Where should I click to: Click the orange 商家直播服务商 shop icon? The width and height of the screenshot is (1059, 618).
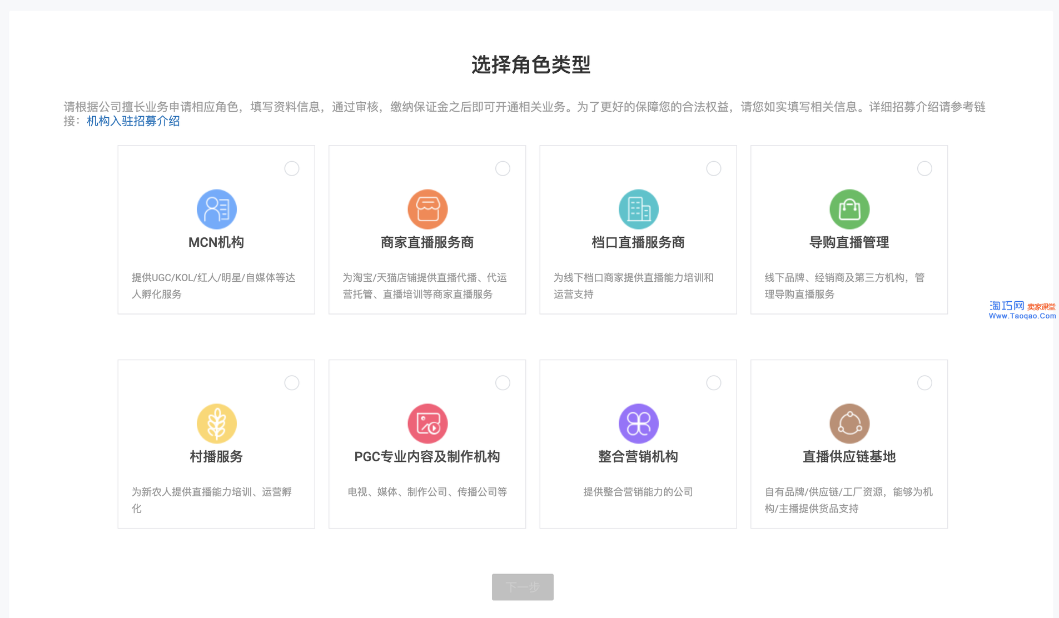click(x=427, y=210)
